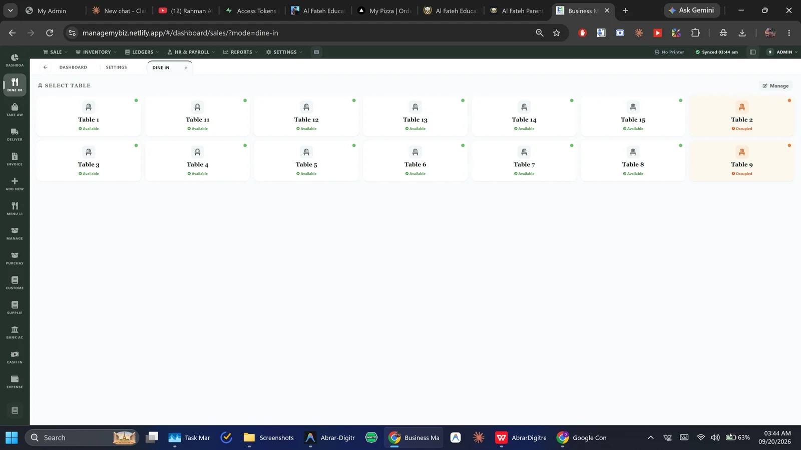The image size is (801, 450).
Task: Click the Windows Start button
Action: point(12,437)
